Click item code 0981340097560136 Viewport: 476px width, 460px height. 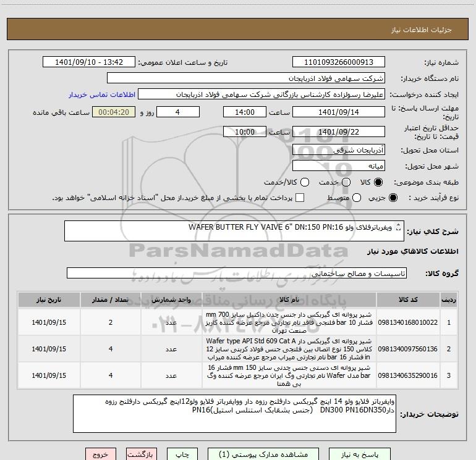408,349
